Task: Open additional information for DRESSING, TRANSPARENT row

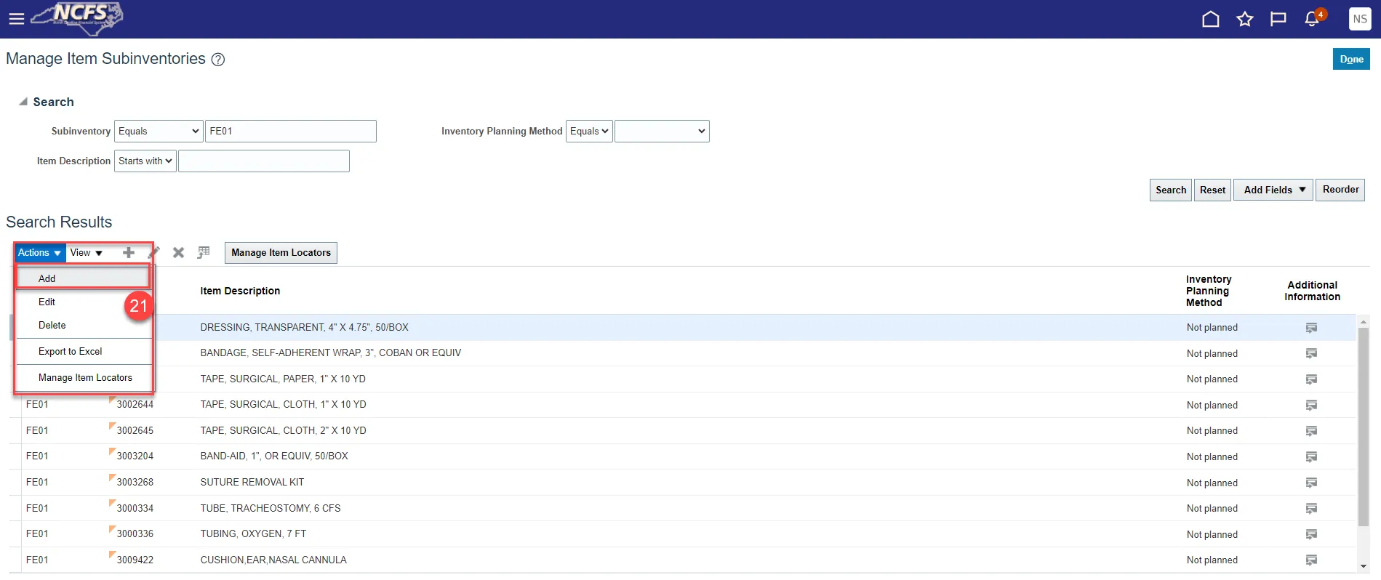Action: tap(1311, 328)
